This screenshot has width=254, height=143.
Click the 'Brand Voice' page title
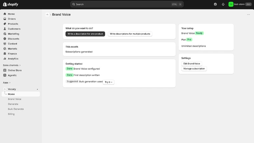pos(61,14)
